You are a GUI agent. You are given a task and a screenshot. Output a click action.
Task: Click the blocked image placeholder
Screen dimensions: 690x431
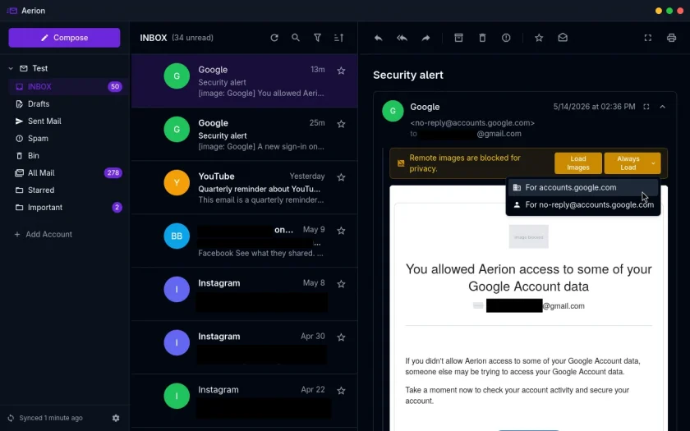(x=528, y=236)
